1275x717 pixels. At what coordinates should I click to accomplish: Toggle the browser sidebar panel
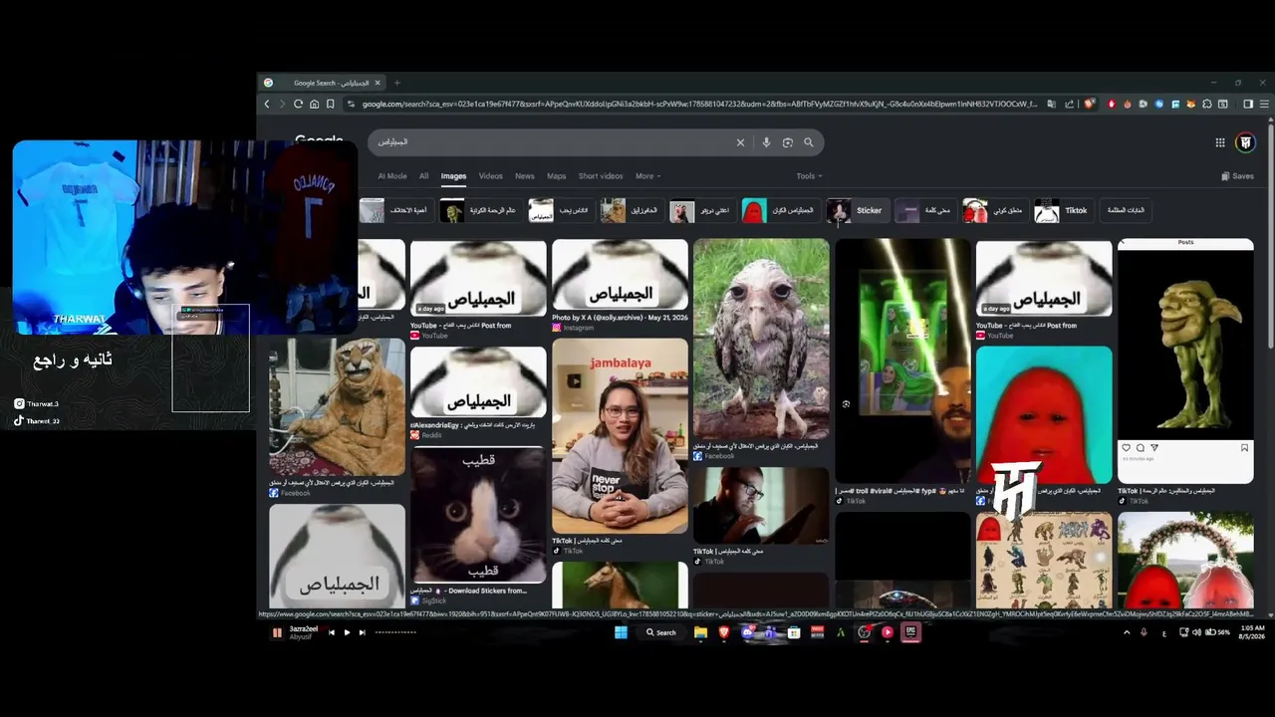1248,104
